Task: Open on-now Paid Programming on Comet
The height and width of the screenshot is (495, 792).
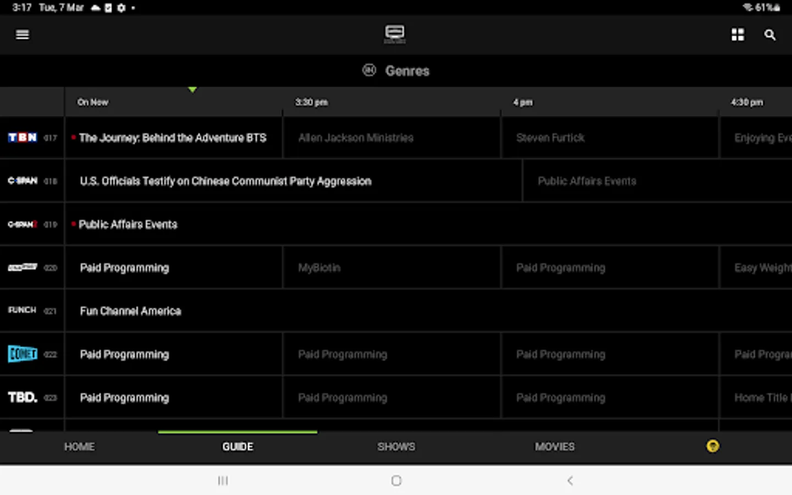Action: 174,354
